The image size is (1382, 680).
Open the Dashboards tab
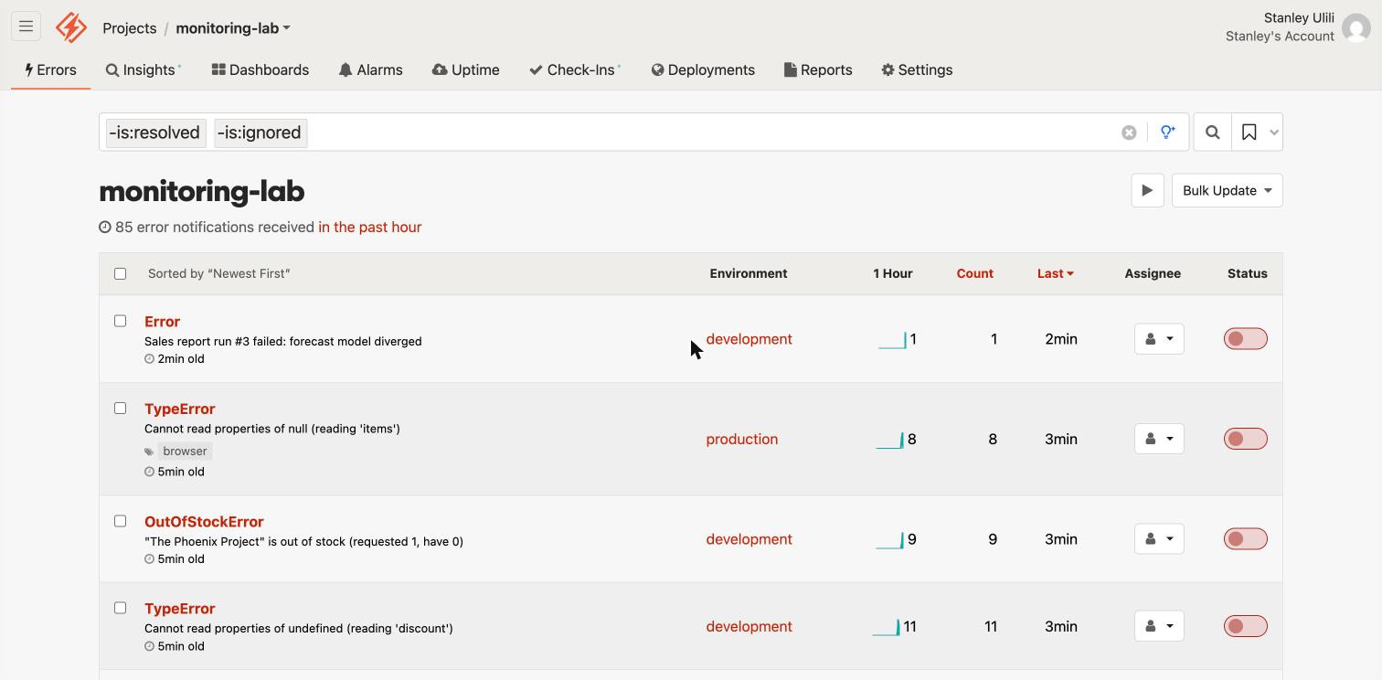(260, 69)
